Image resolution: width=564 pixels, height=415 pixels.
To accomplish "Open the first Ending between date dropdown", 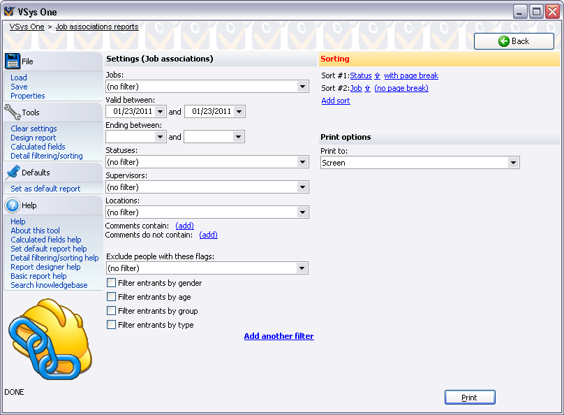I will pos(160,137).
